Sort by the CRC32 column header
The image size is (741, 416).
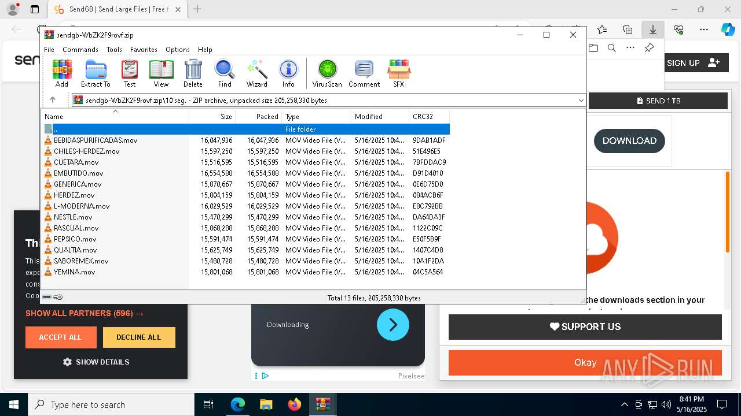click(x=429, y=116)
